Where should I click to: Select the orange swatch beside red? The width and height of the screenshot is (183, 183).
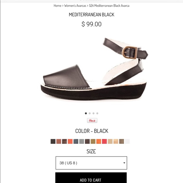pos(99,141)
